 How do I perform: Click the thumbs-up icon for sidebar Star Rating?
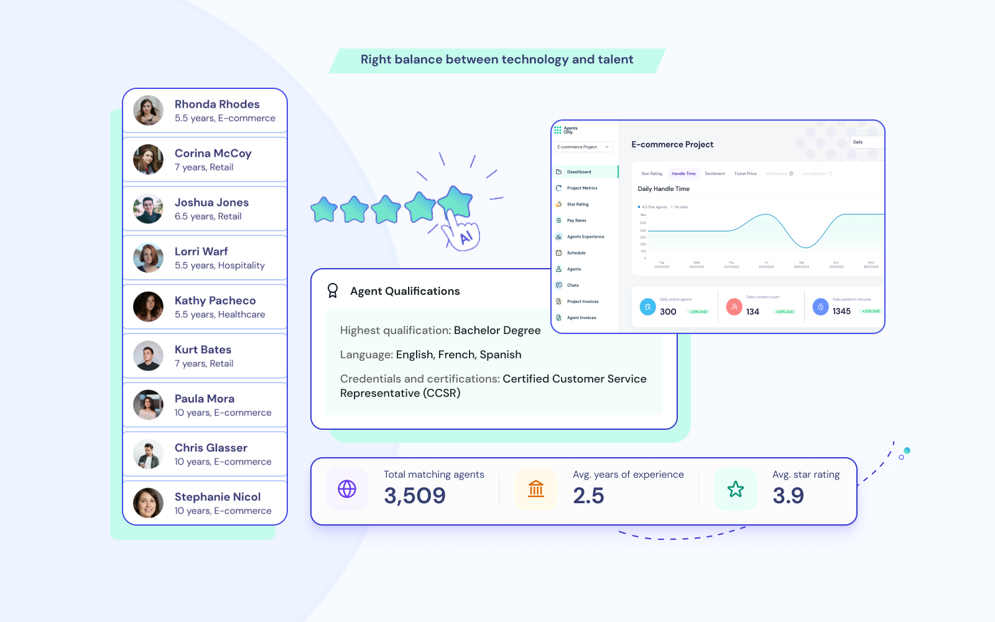(558, 204)
